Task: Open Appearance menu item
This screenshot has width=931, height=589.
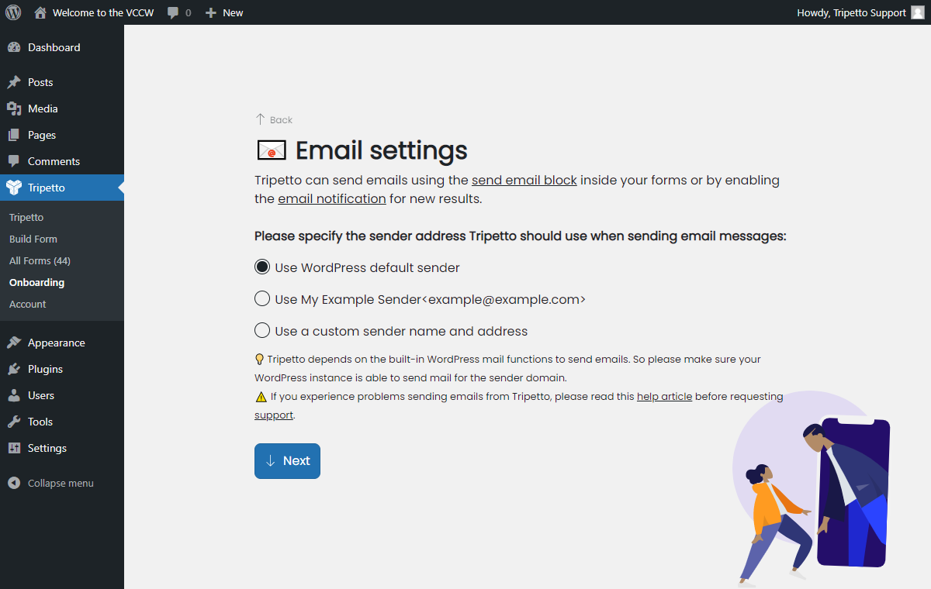Action: [62, 343]
